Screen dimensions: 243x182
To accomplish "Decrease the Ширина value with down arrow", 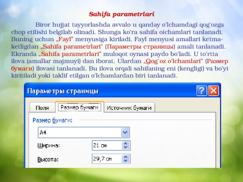I will 126,147.
